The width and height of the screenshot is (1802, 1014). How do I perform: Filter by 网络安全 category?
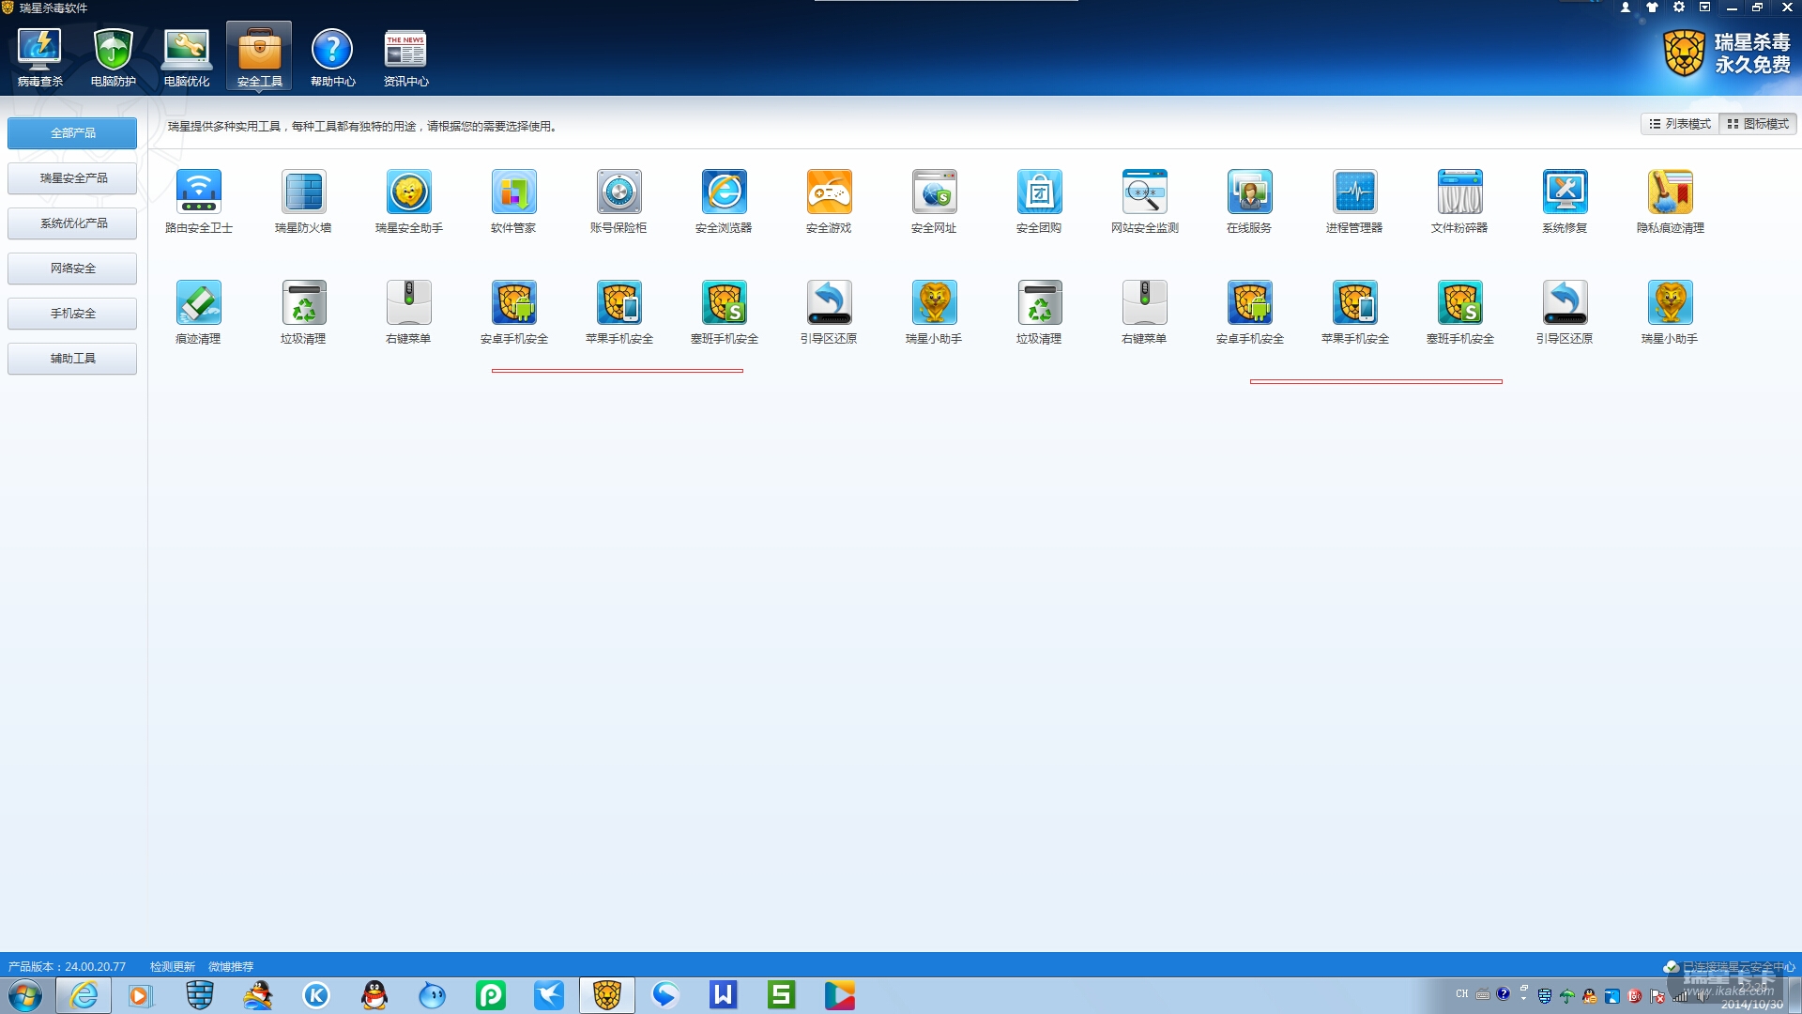(72, 269)
